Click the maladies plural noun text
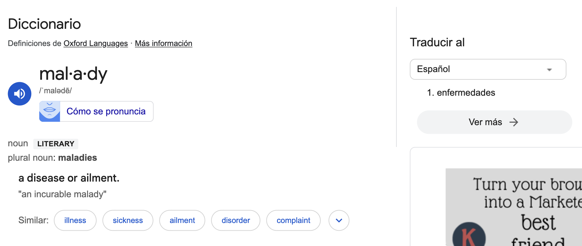Screen dimensions: 582x246 click(78, 158)
